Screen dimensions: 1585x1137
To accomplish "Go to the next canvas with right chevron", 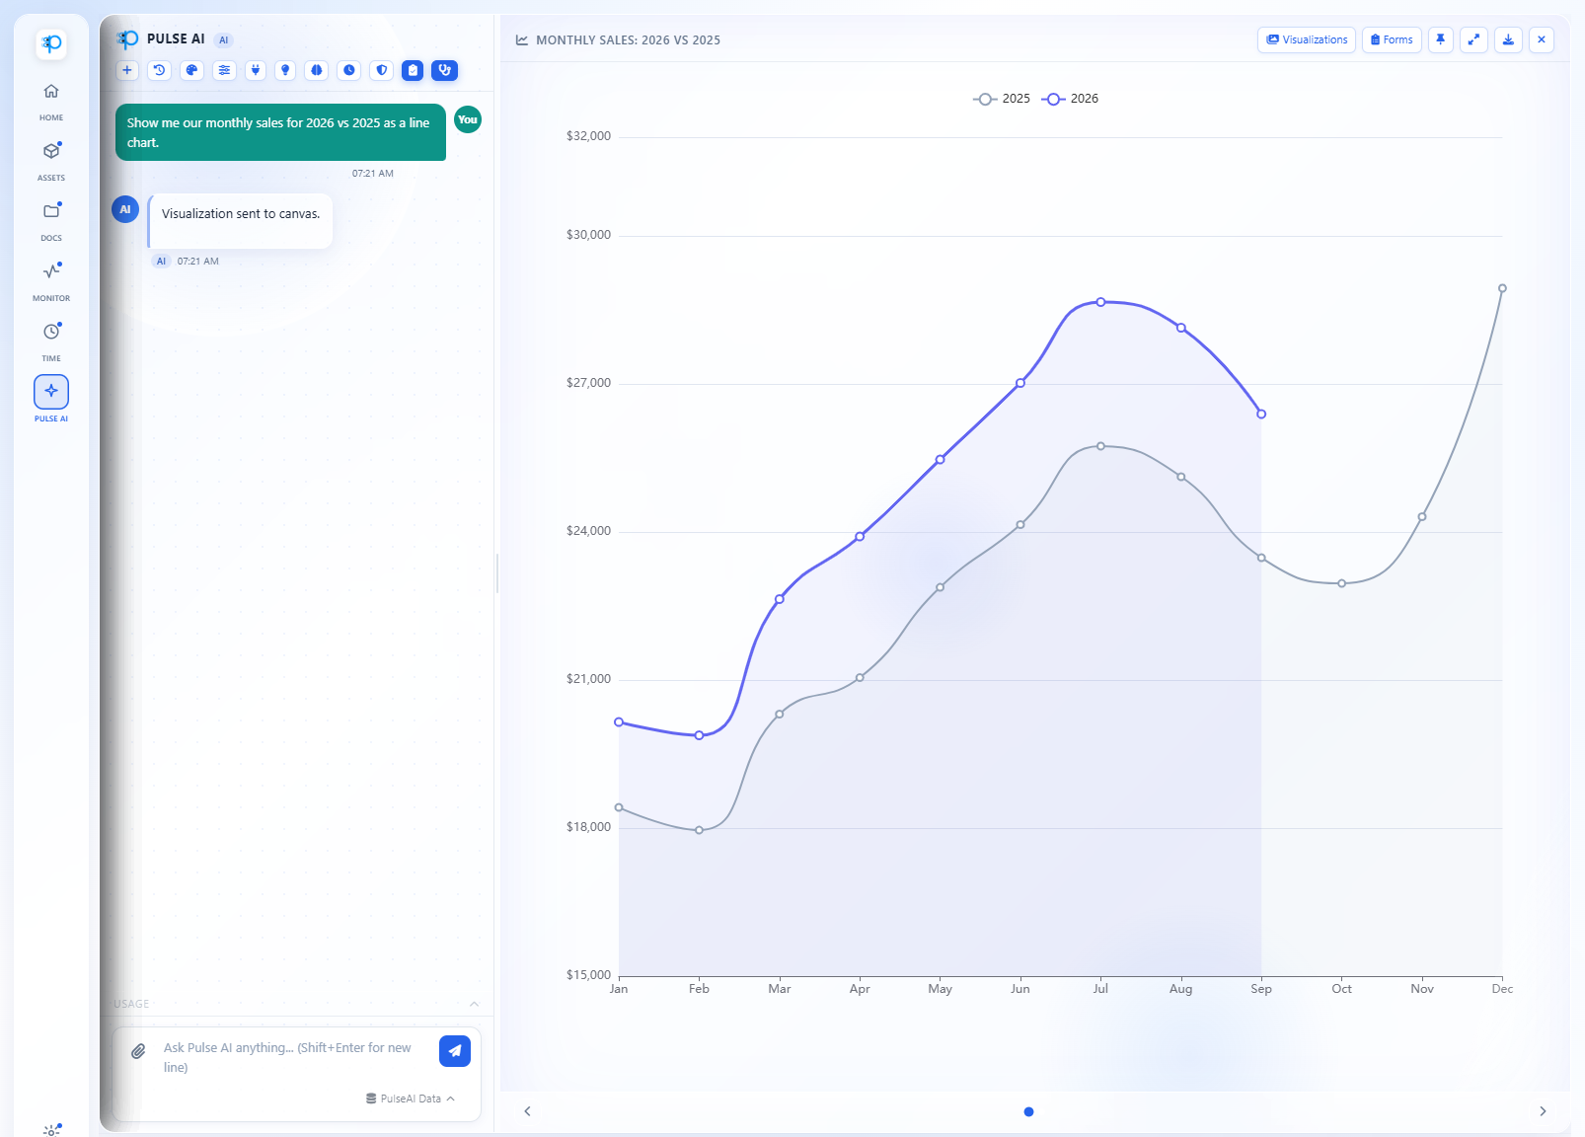I will [1543, 1111].
